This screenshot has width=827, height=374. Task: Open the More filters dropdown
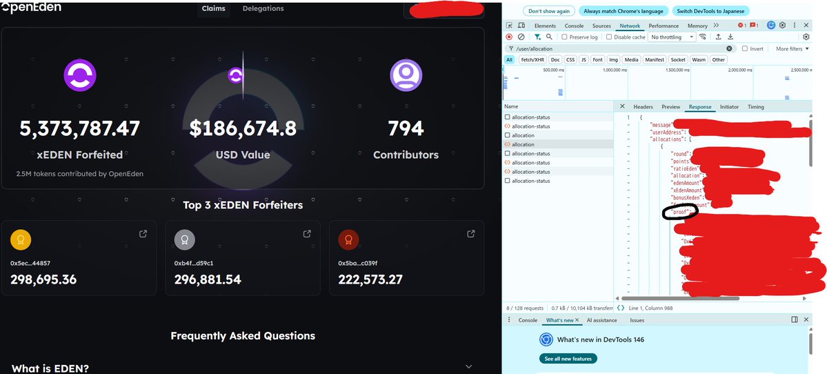click(x=793, y=48)
